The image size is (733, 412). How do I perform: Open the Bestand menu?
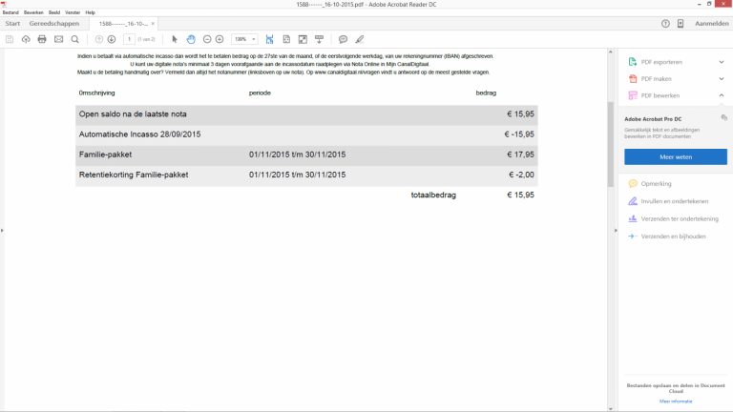pos(10,12)
